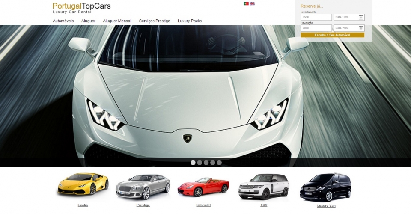The height and width of the screenshot is (214, 411).
Task: Open the Luxury Van category link
Action: pos(326,206)
